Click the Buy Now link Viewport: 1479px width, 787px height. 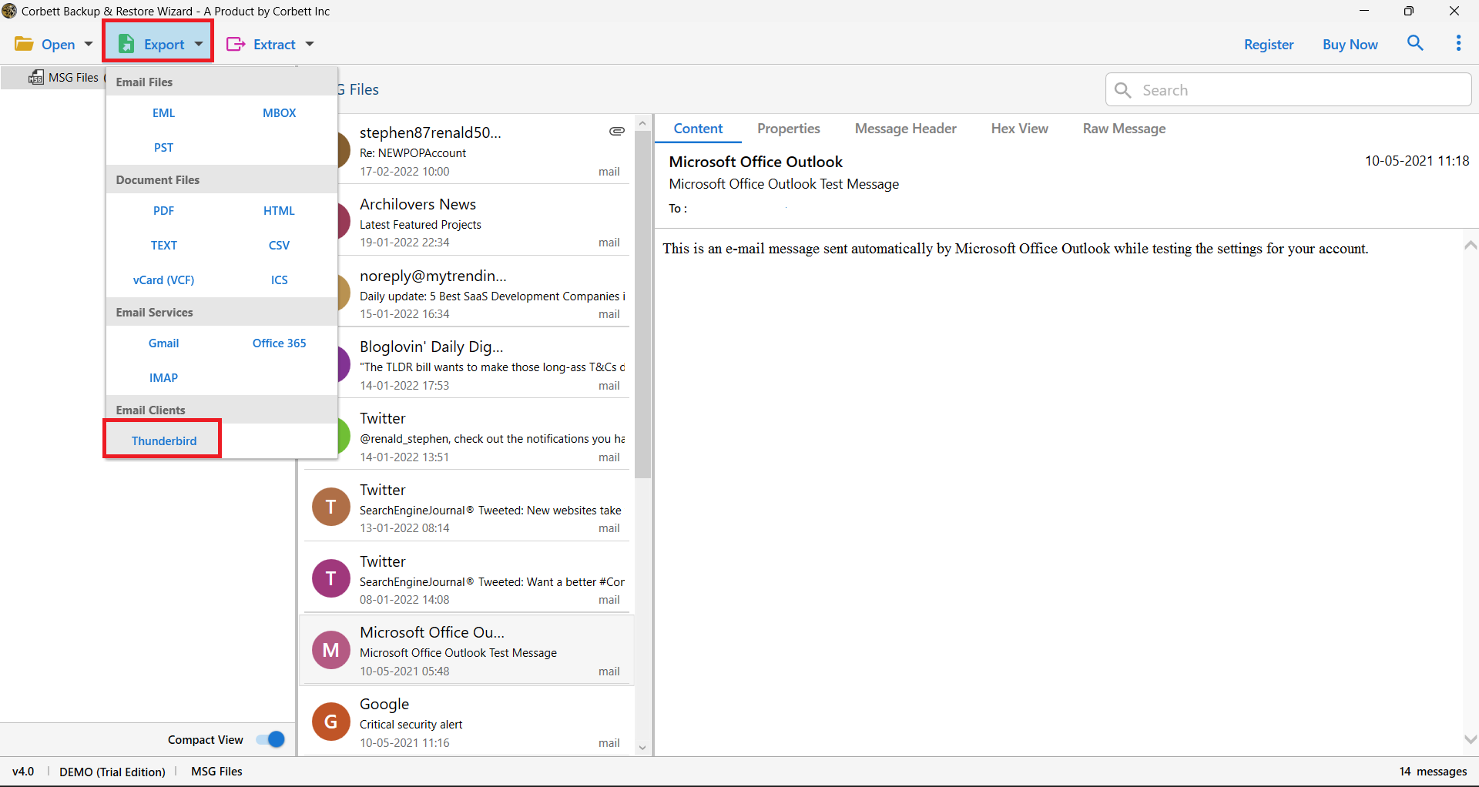click(x=1350, y=44)
